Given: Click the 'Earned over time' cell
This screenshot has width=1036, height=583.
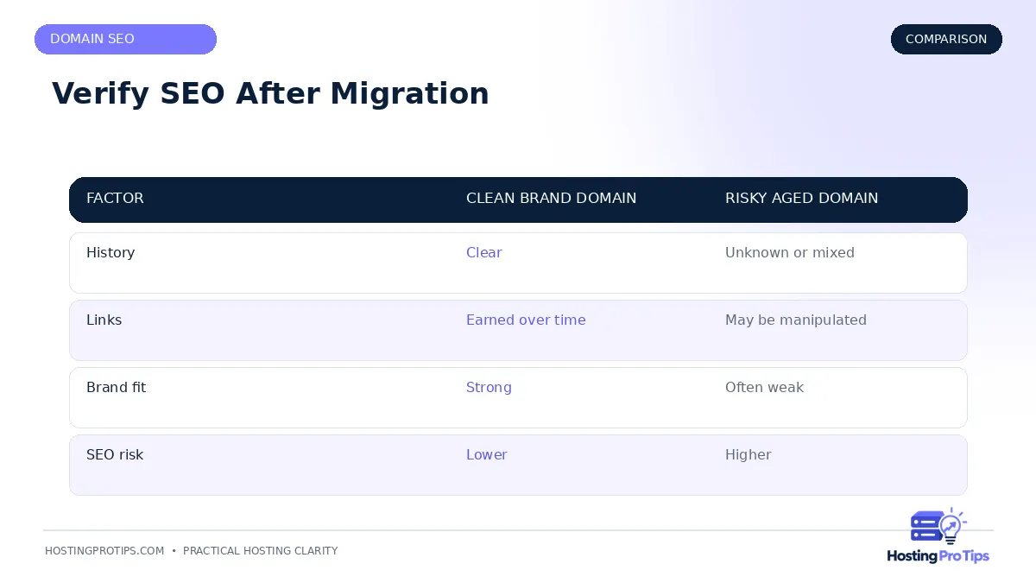Looking at the screenshot, I should point(526,320).
